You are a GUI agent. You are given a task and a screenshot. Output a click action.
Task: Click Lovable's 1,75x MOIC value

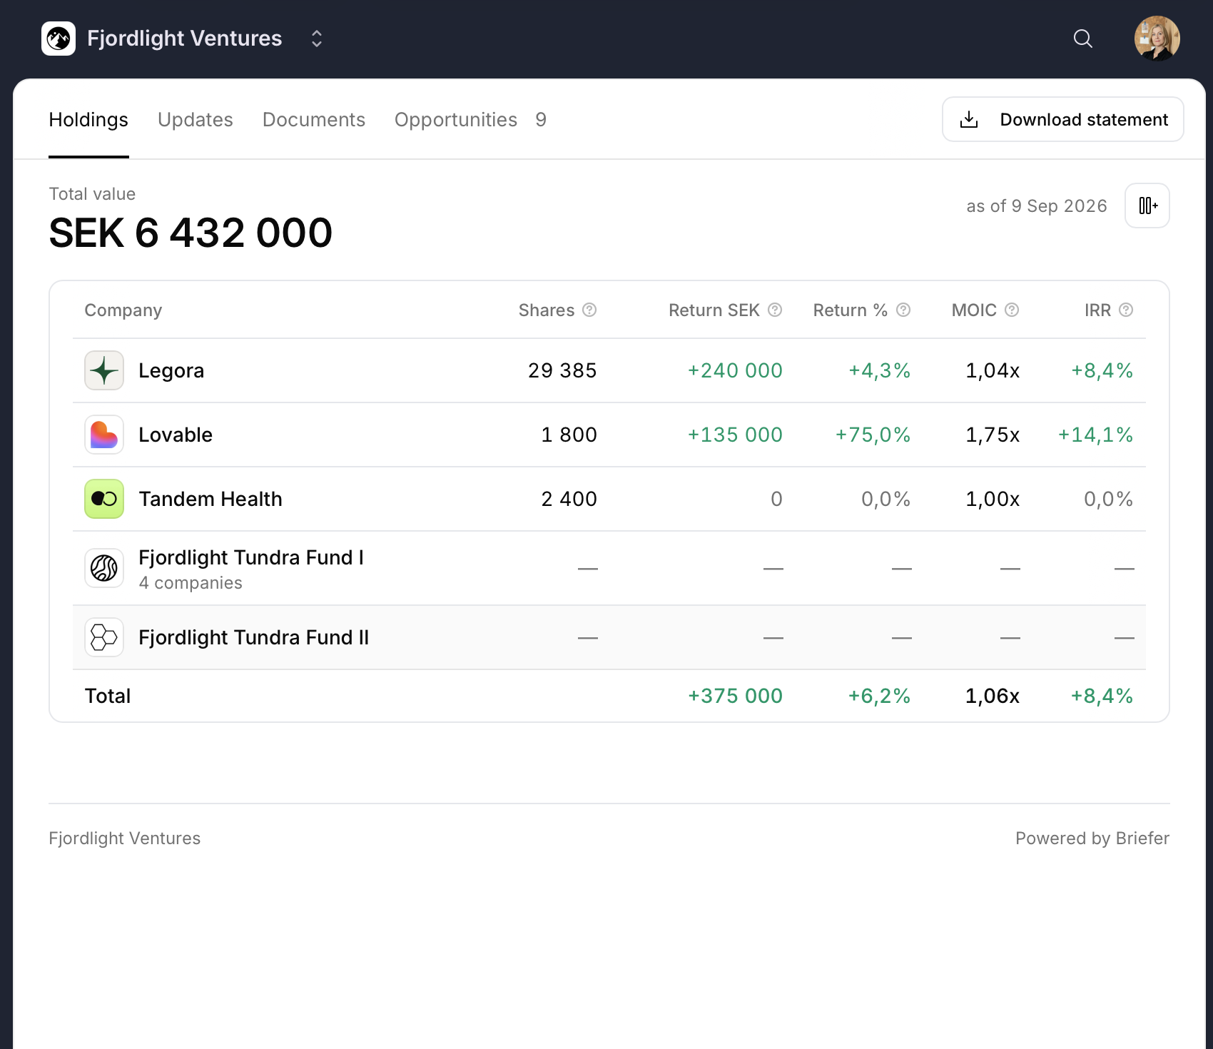[x=993, y=435]
